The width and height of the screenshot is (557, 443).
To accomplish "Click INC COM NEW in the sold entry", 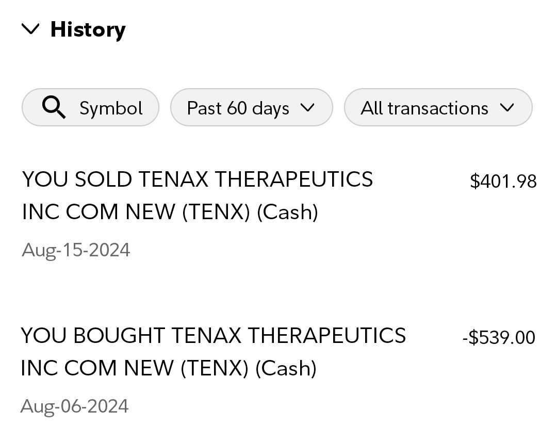I will point(99,212).
